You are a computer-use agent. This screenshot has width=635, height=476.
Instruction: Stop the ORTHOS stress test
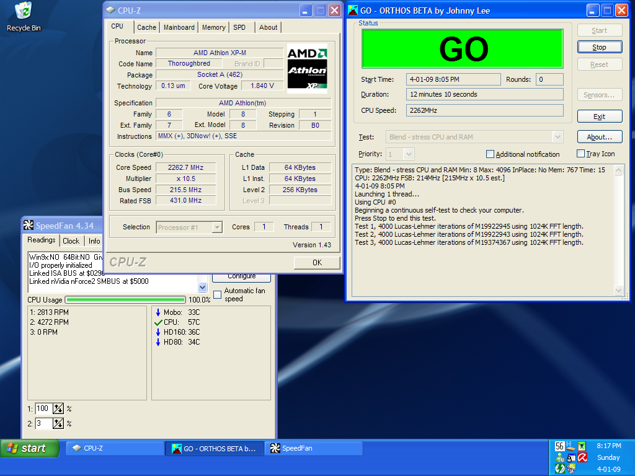[599, 47]
